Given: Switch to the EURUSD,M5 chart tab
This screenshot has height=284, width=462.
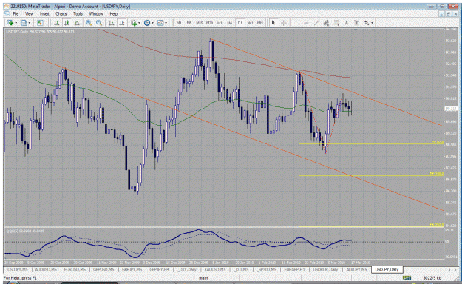Looking at the screenshot, I should [75, 269].
